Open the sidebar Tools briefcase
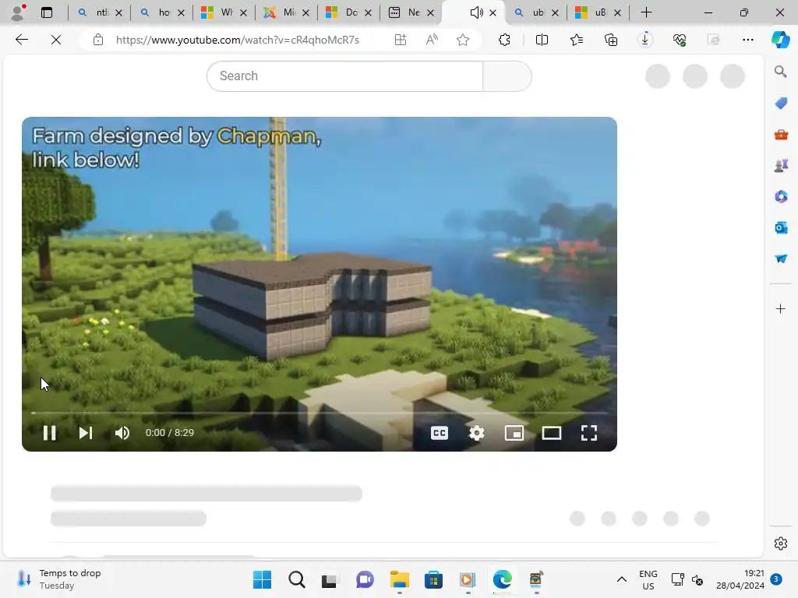The image size is (798, 598). click(781, 134)
